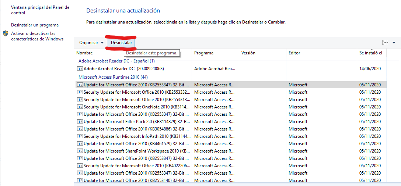Sort by the Programa column header
401x186 pixels.
[x=204, y=53]
